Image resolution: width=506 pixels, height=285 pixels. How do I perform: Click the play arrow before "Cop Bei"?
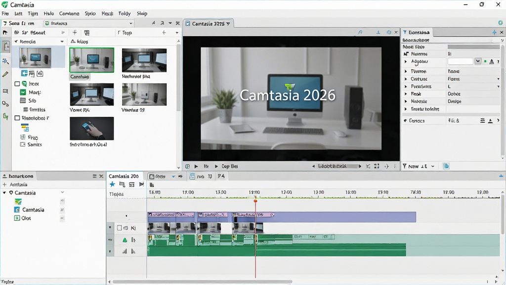pyautogui.click(x=216, y=166)
